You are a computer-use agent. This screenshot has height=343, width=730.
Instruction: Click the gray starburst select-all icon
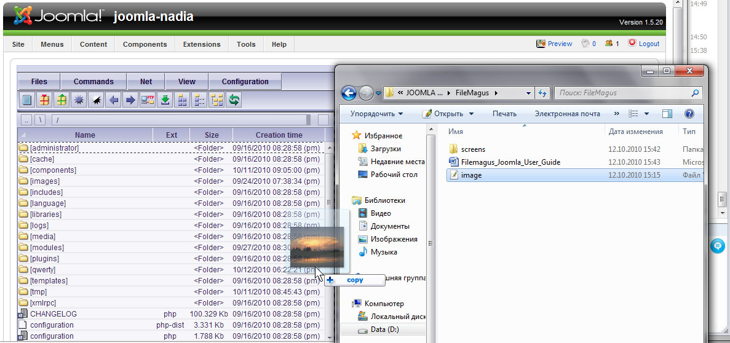pyautogui.click(x=79, y=100)
